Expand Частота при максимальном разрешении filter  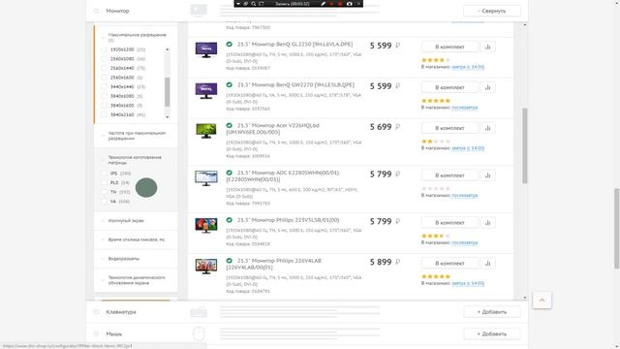tap(137, 136)
